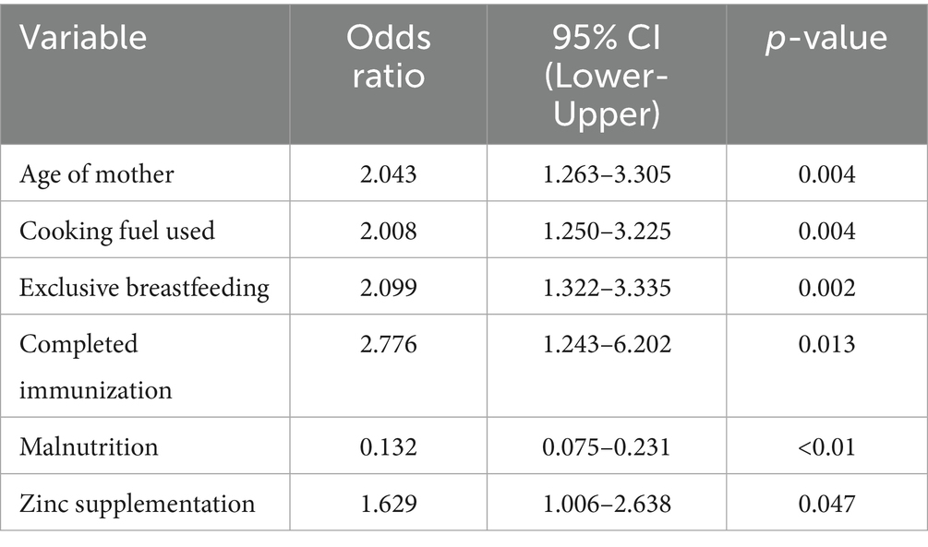
Task: Click the Variable column header
Action: tap(84, 39)
